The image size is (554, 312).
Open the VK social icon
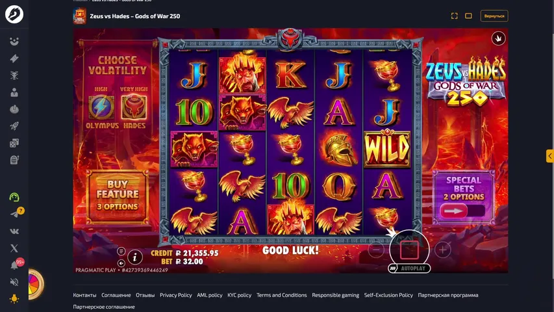coord(14,231)
